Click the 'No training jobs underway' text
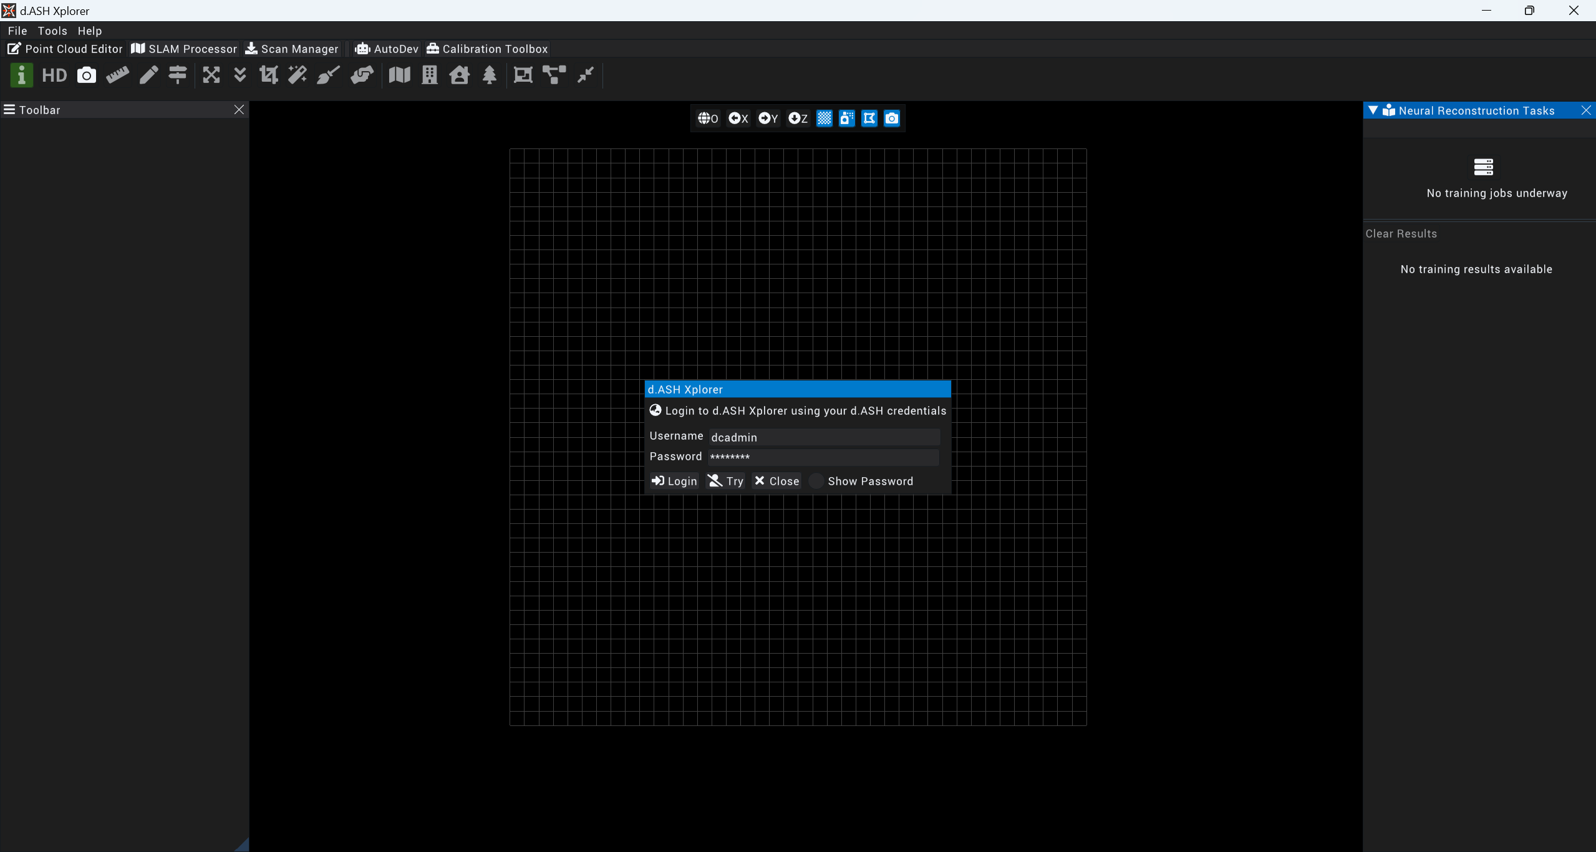 pos(1497,193)
